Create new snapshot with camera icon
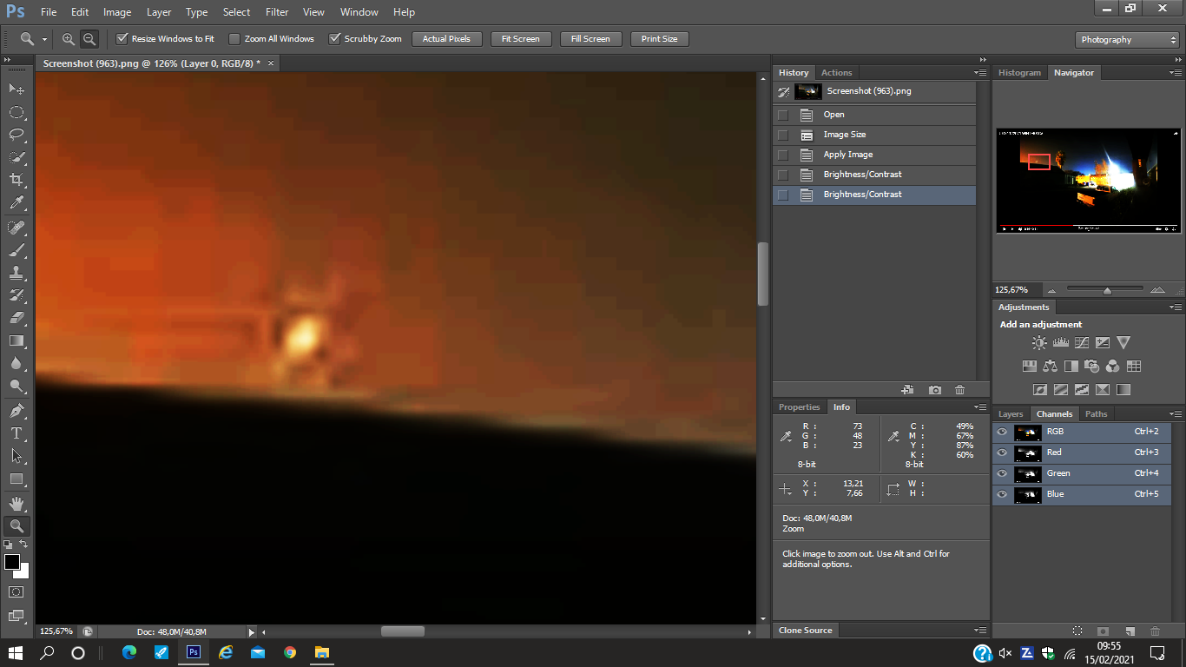The width and height of the screenshot is (1186, 667). pyautogui.click(x=934, y=390)
